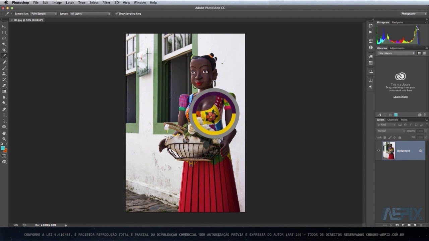This screenshot has width=429, height=241.
Task: Select the Ellipse shape tool
Action: [4, 127]
